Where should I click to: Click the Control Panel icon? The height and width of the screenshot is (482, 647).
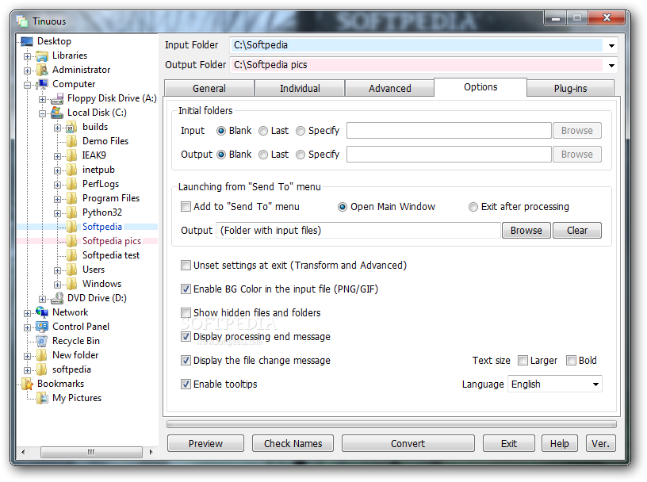coord(42,327)
